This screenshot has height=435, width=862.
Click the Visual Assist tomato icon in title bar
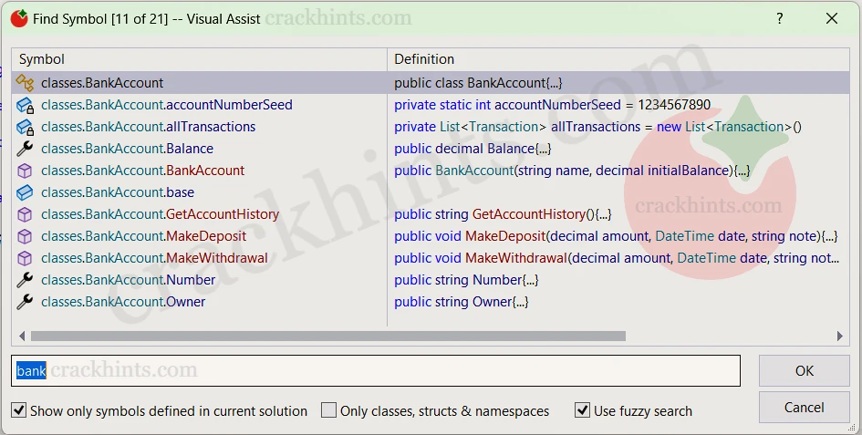[x=19, y=18]
